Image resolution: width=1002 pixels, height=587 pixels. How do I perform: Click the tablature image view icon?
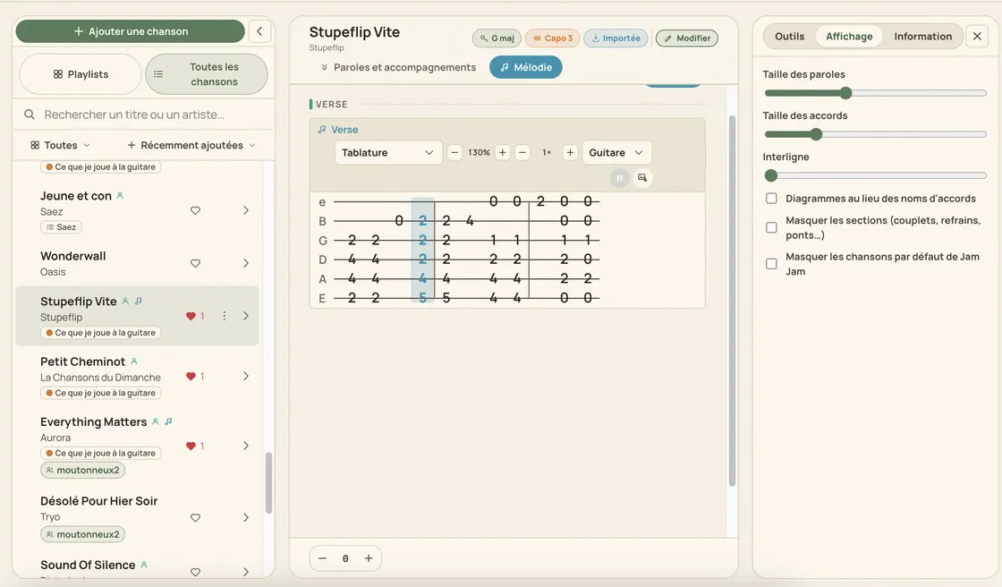(642, 178)
